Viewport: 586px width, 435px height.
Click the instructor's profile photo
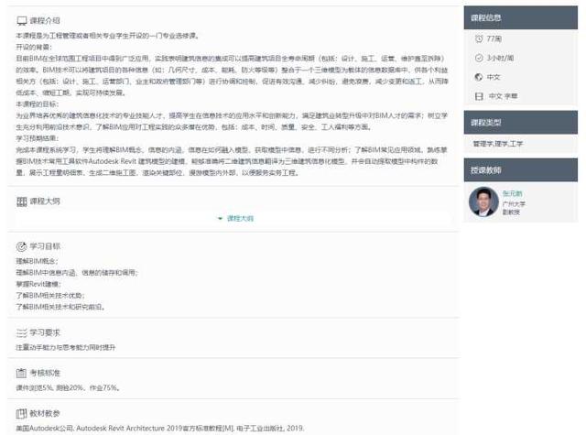[483, 201]
